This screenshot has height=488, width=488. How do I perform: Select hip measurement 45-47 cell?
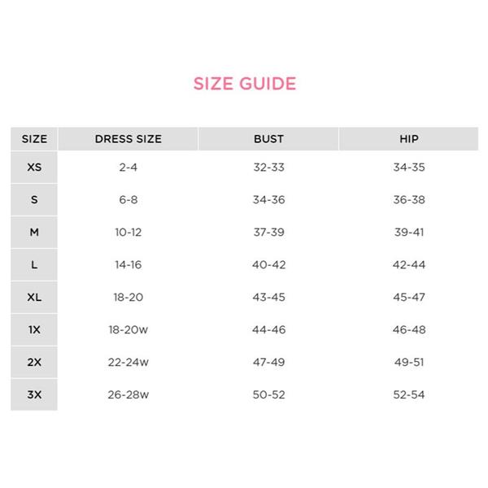point(409,298)
